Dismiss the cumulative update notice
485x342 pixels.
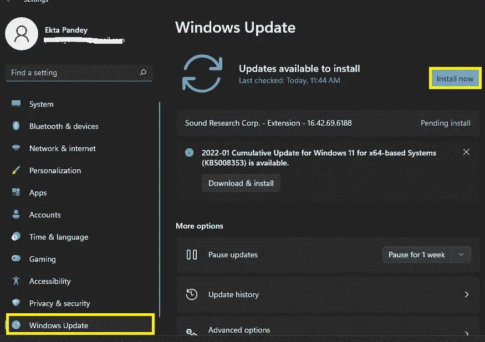[x=466, y=152]
